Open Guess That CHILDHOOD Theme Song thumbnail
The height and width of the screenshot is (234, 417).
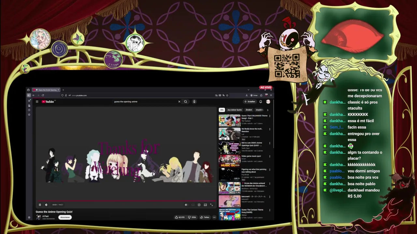(x=229, y=121)
